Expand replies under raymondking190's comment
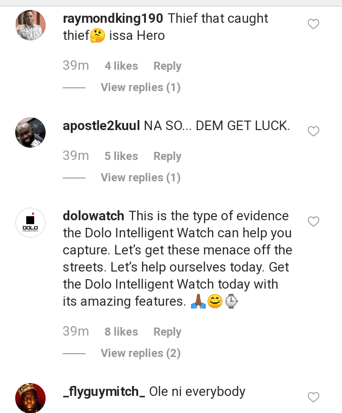The width and height of the screenshot is (342, 413). click(141, 87)
